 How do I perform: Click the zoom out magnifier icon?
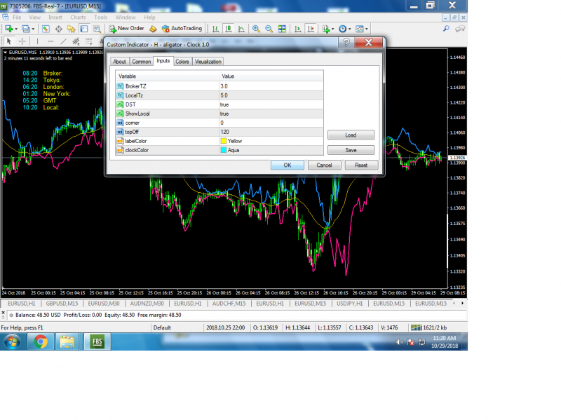pos(269,29)
